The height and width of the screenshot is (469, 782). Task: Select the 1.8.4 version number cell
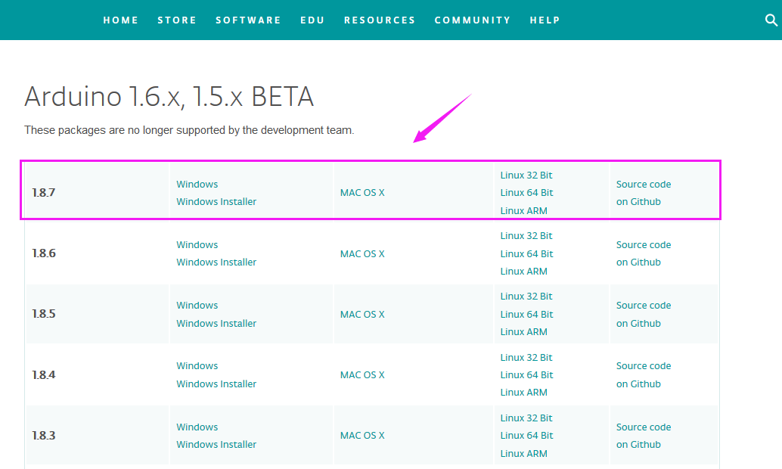click(44, 374)
